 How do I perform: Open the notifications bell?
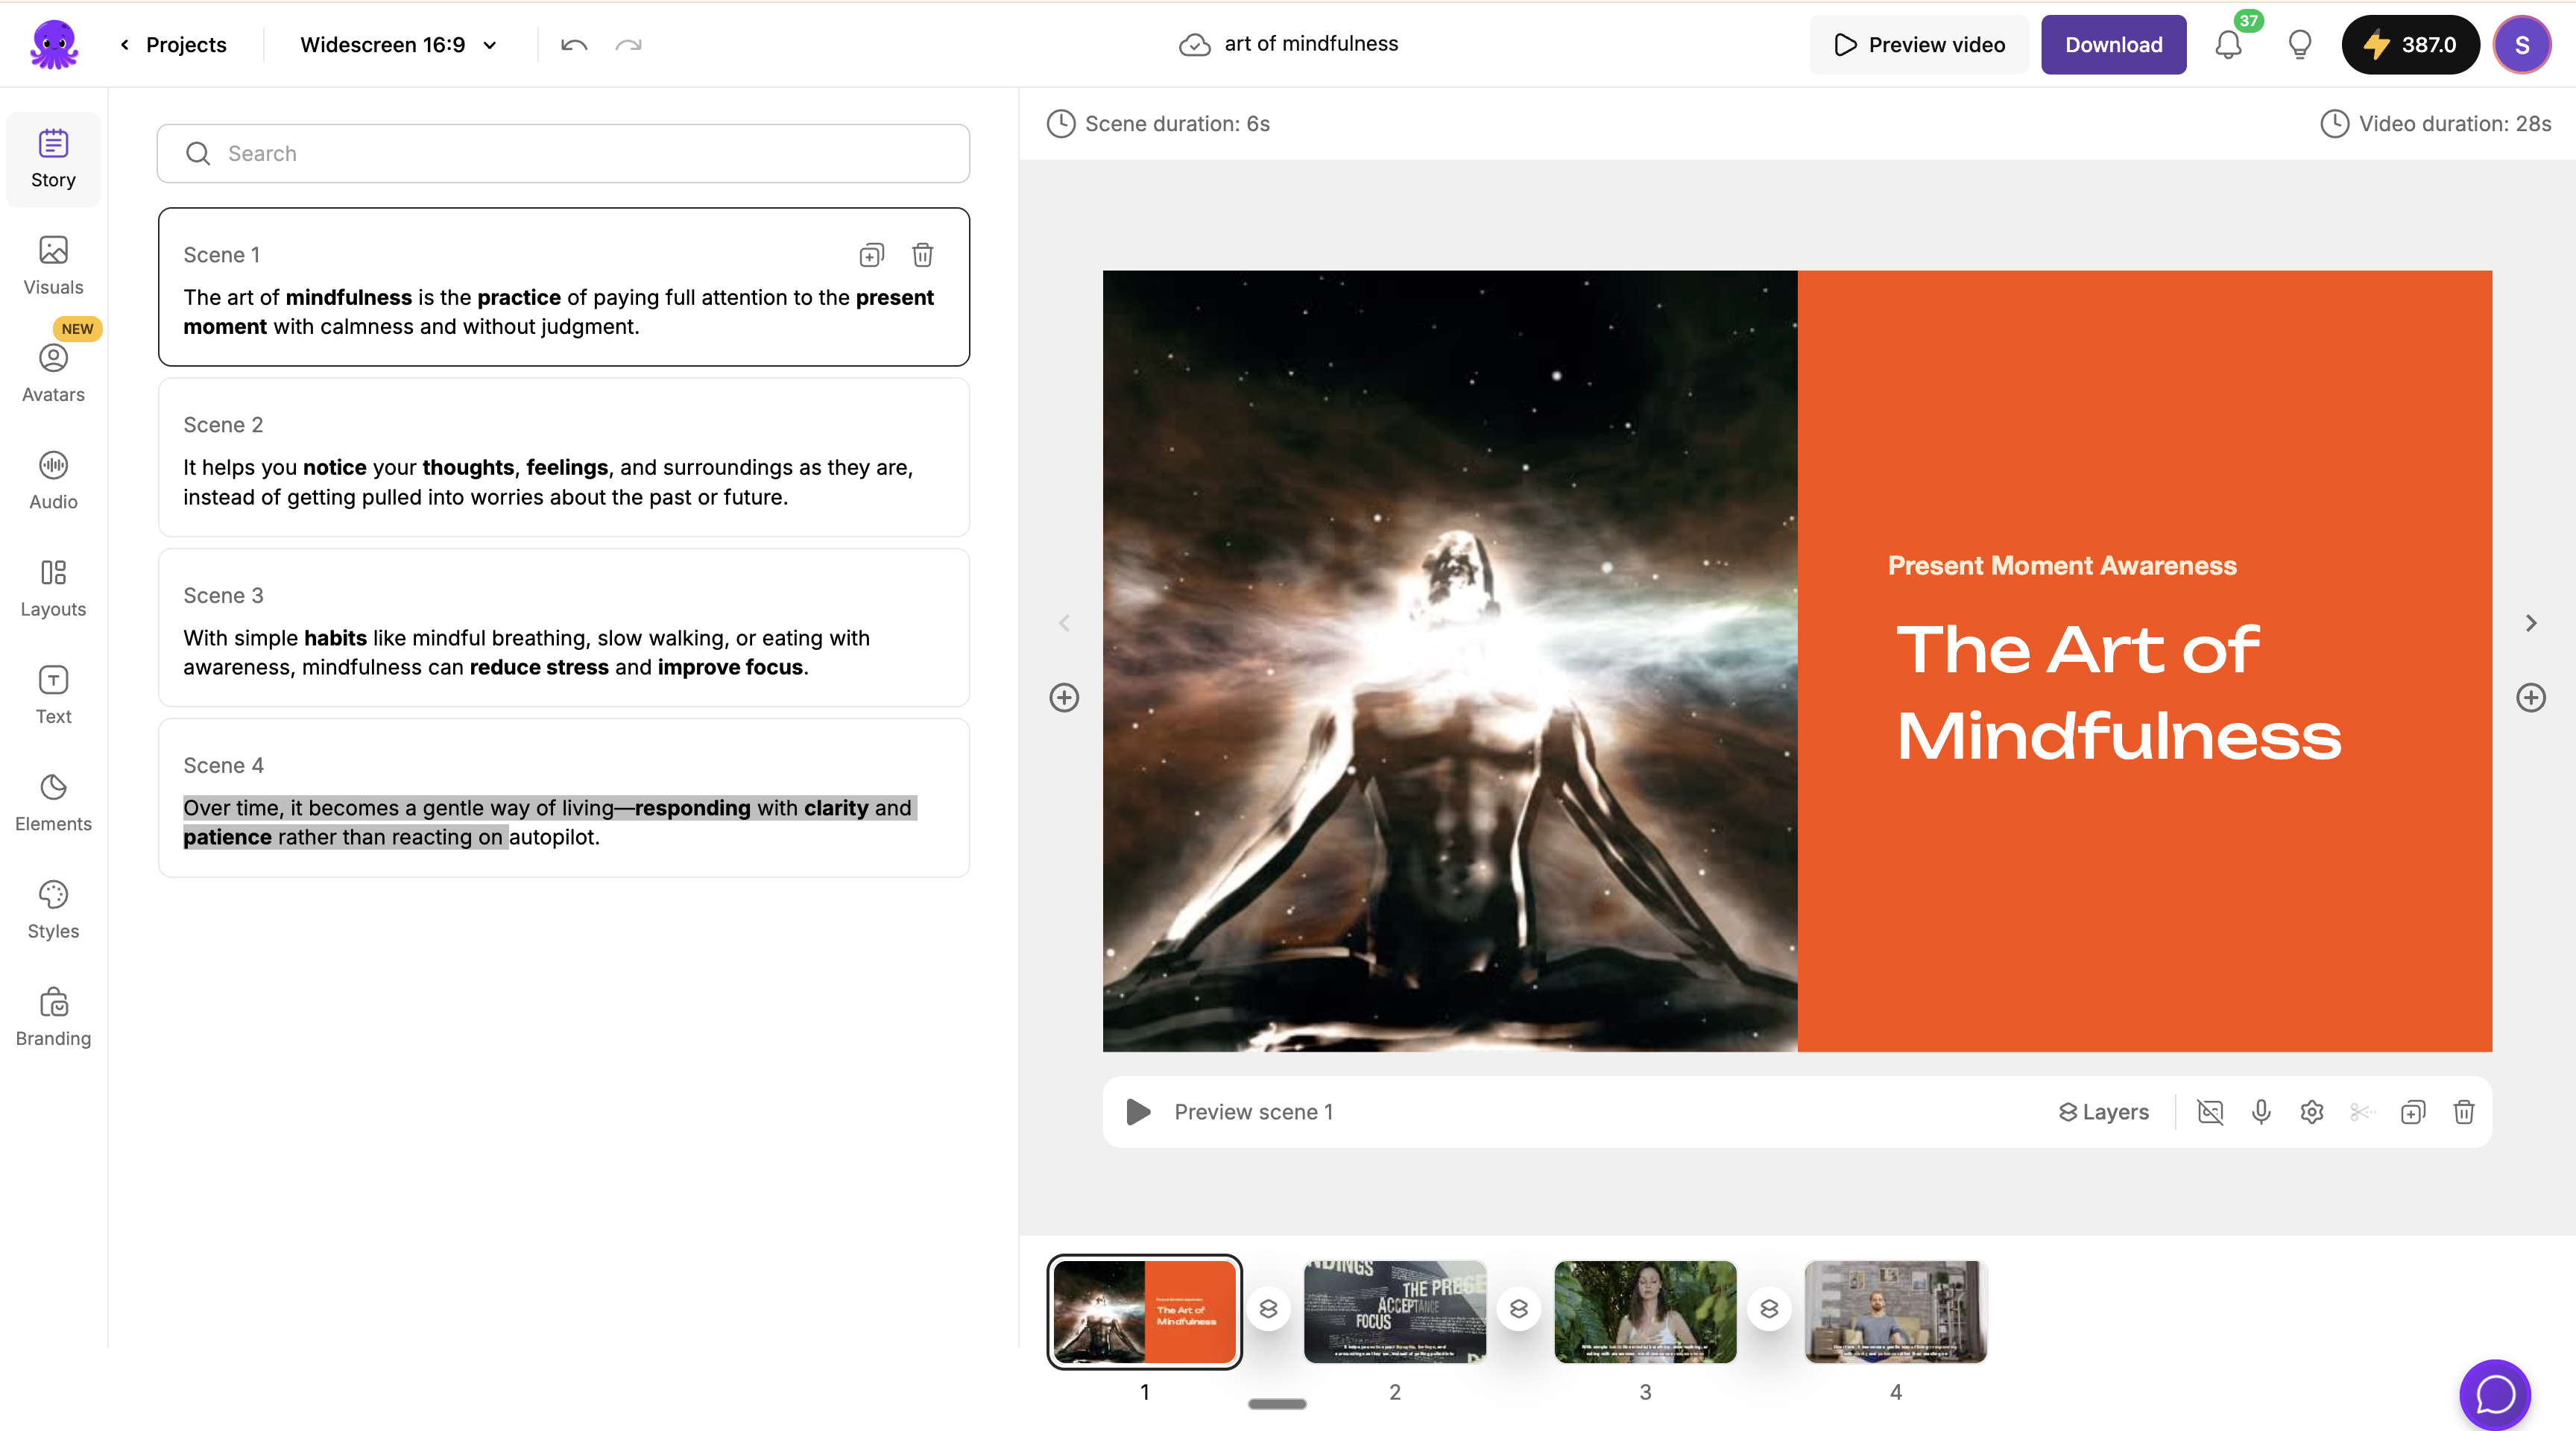coord(2228,44)
